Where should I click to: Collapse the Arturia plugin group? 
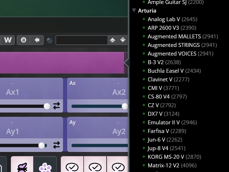point(134,10)
